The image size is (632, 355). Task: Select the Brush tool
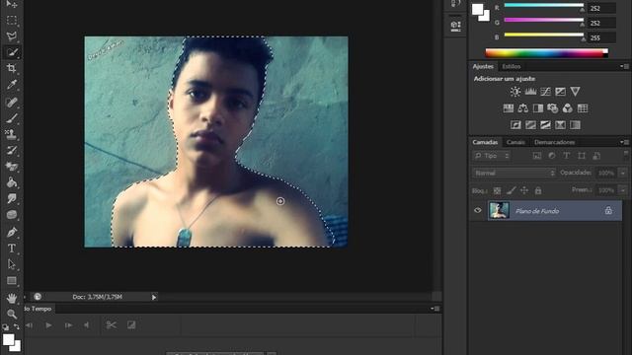[x=12, y=118]
